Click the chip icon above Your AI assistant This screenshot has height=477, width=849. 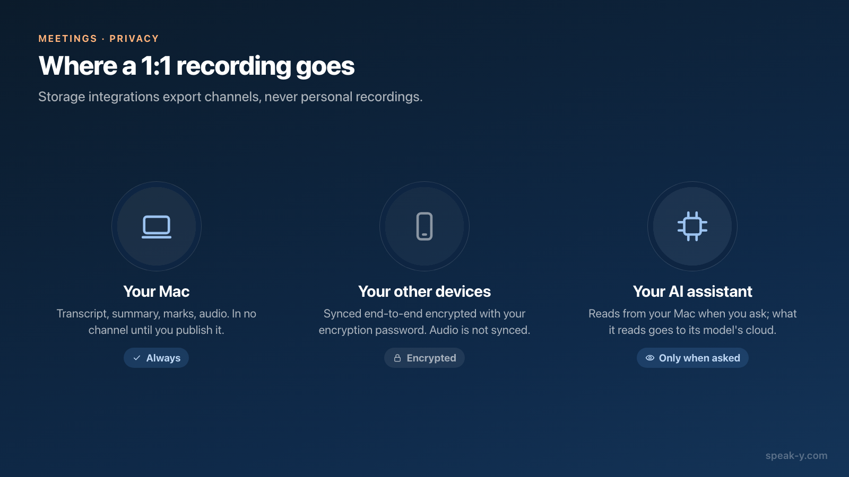pos(692,226)
